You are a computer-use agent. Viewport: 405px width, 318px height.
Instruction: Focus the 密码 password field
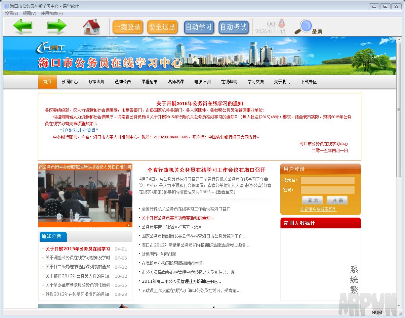[327, 190]
